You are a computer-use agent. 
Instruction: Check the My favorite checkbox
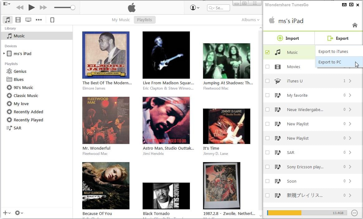[x=267, y=95]
